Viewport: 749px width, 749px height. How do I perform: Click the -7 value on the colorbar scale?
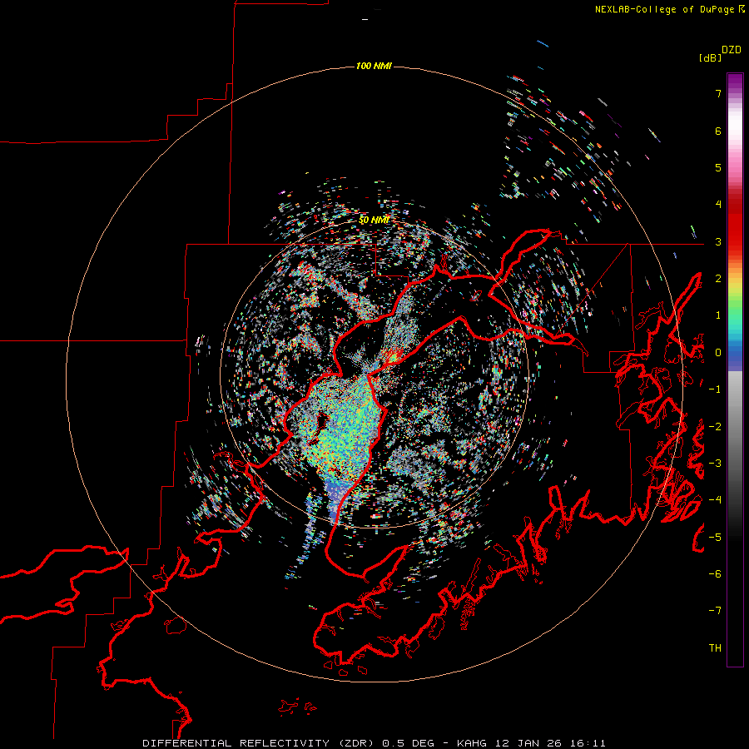coord(715,611)
